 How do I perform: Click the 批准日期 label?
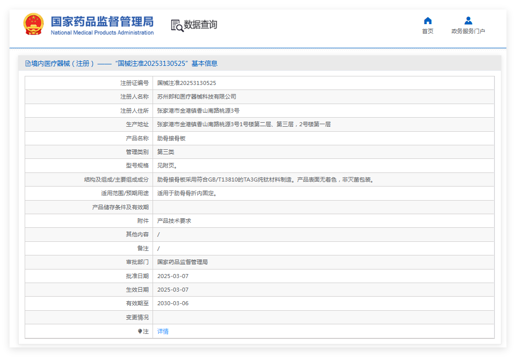(x=137, y=276)
